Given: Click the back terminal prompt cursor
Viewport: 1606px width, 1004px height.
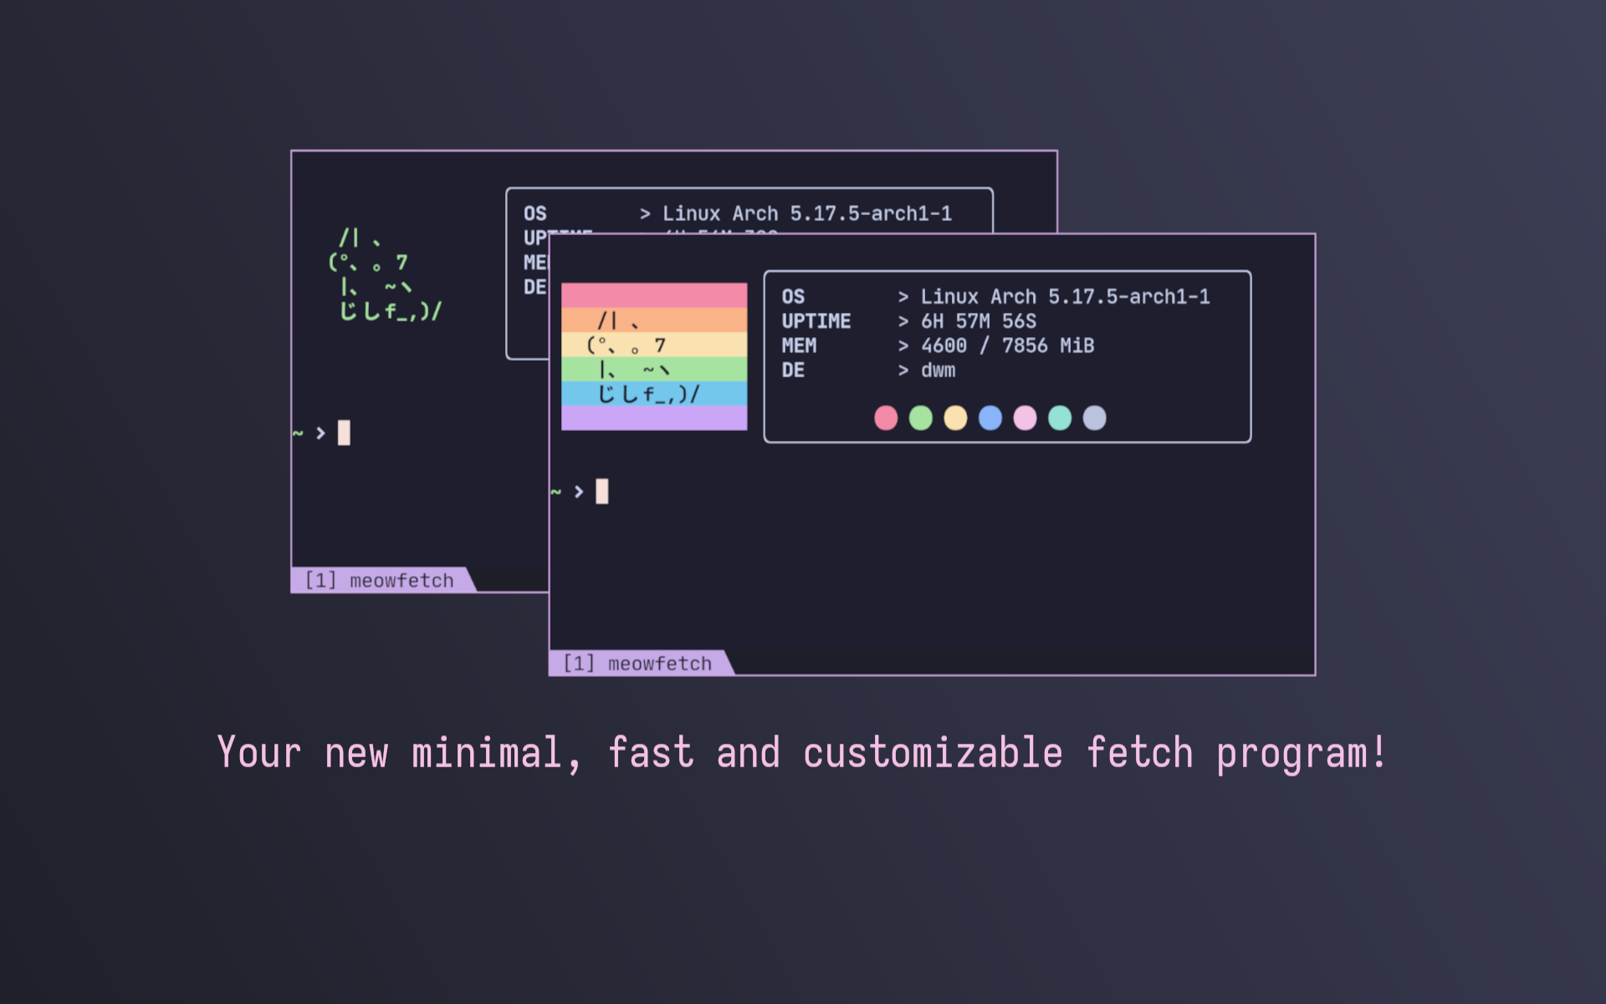Looking at the screenshot, I should [344, 433].
